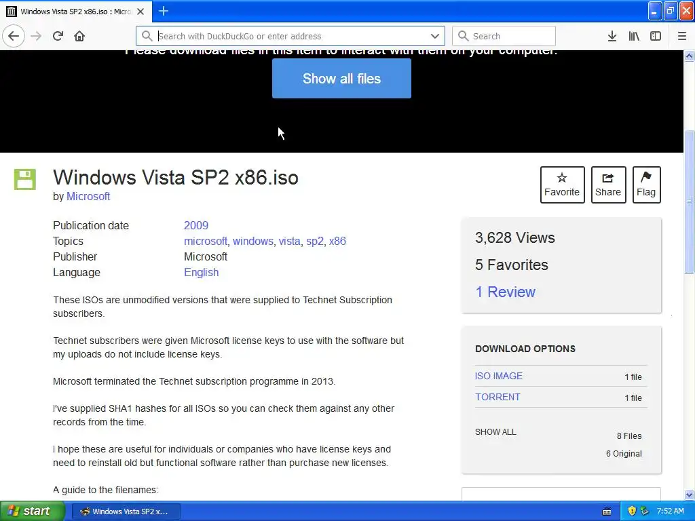Click the security shield tray icon
Screen dimensions: 695x521
pos(632,512)
